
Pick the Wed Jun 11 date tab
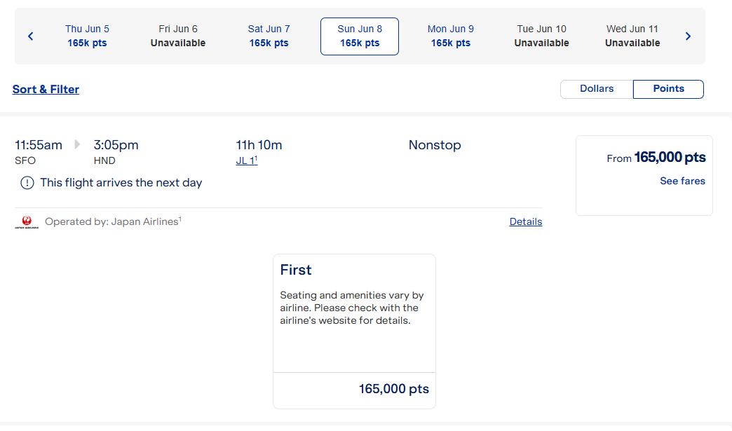[632, 36]
